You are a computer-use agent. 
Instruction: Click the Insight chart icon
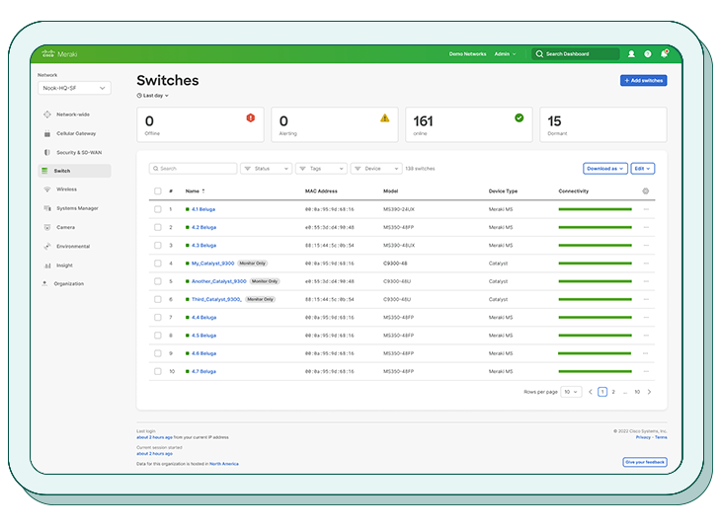click(46, 265)
